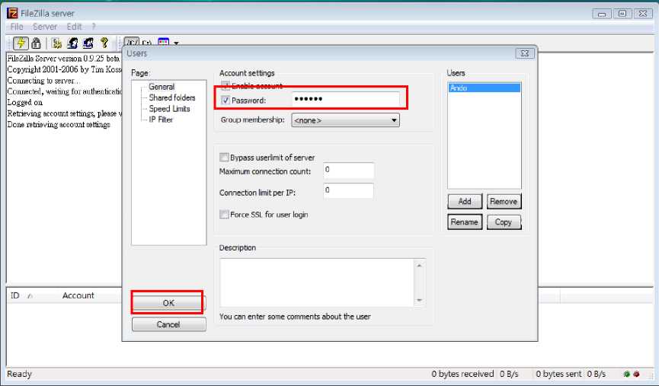Click the OK button
Viewport: 659px width, 386px height.
click(168, 303)
